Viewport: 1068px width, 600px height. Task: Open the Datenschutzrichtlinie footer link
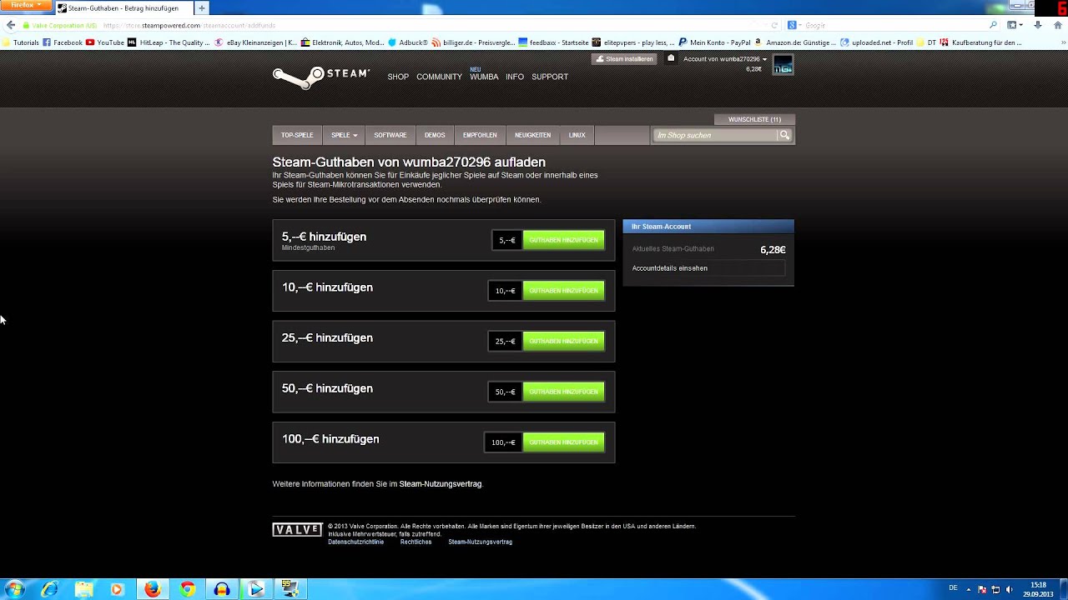pyautogui.click(x=355, y=542)
